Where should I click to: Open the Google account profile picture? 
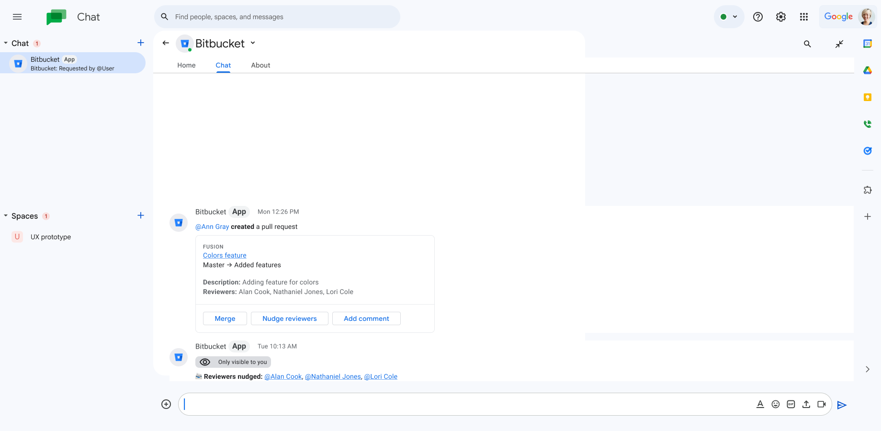(867, 17)
